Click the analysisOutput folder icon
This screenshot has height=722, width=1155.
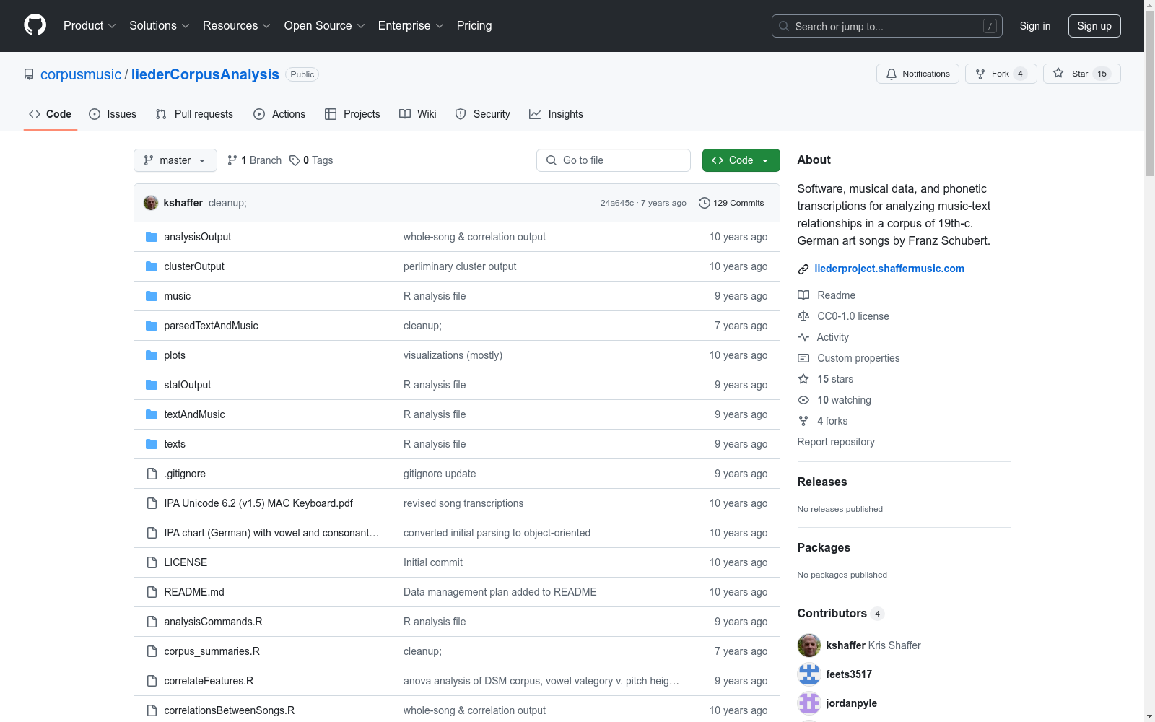coord(152,237)
